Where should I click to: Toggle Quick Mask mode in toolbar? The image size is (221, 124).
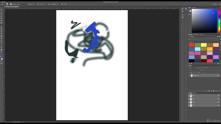tap(1, 61)
